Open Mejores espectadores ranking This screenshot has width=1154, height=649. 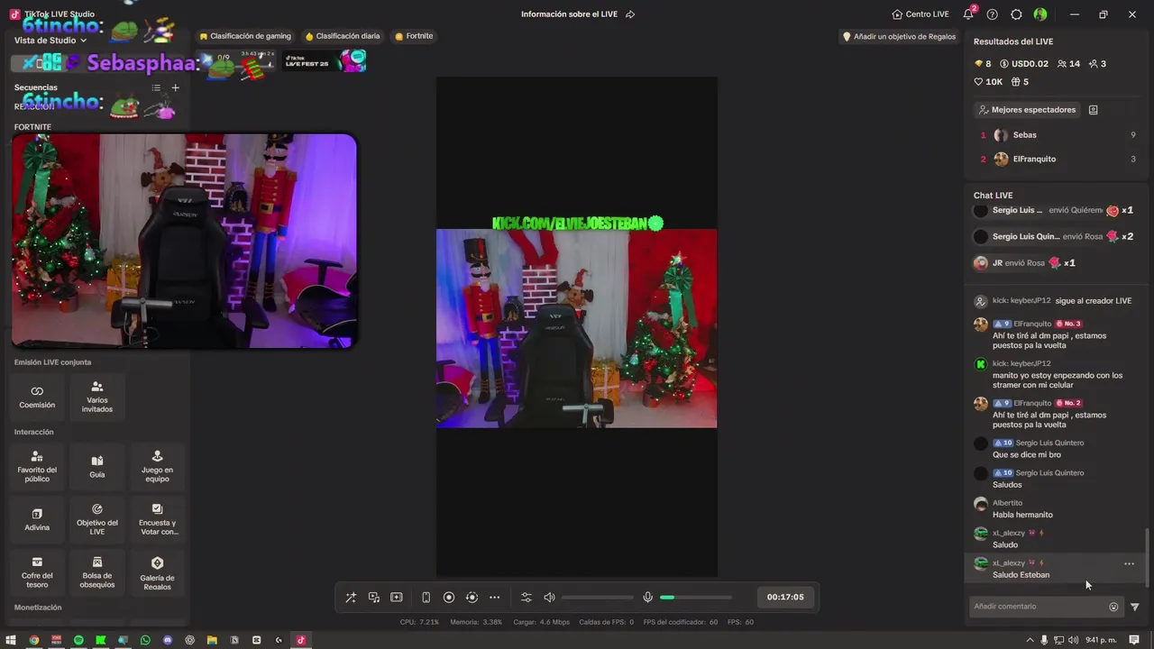[x=1027, y=110]
